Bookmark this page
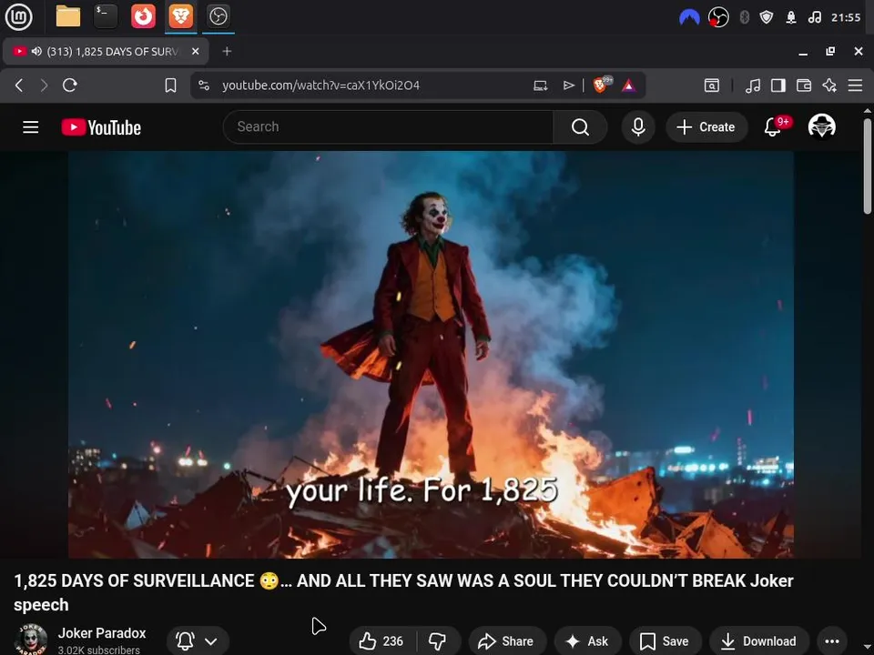The height and width of the screenshot is (655, 874). [x=170, y=86]
